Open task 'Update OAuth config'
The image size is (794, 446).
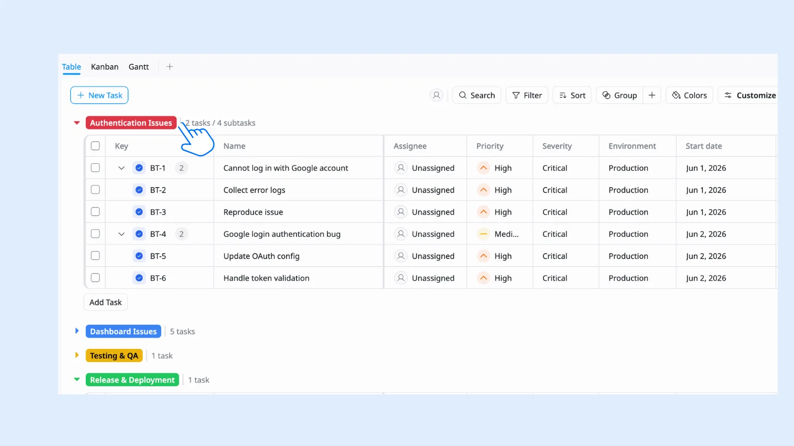[262, 256]
